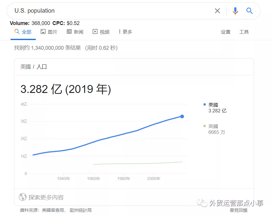Open the 工具 tools options
This screenshot has height=215, width=272.
point(244,32)
